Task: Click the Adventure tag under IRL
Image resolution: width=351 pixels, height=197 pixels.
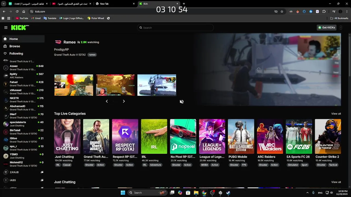Action: click(x=155, y=165)
